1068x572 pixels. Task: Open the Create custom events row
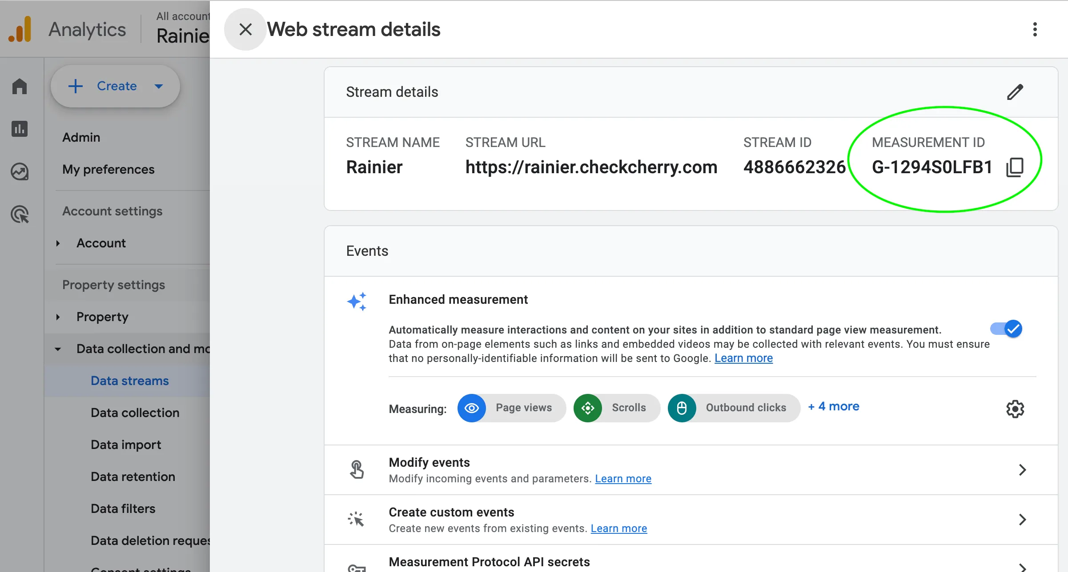click(691, 520)
